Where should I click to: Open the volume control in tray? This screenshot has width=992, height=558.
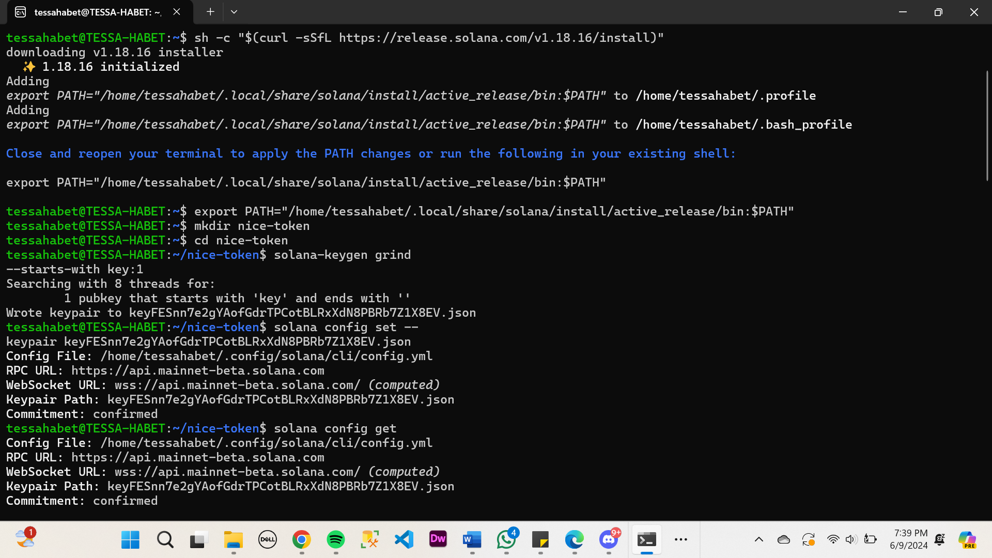[851, 539]
